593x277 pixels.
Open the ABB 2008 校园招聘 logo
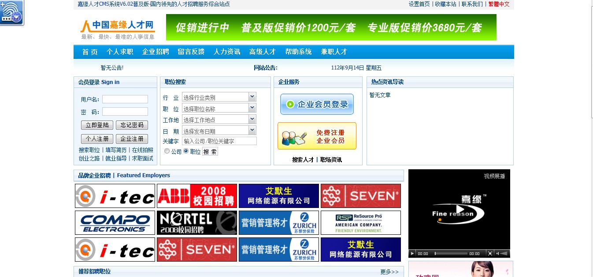[x=197, y=196]
